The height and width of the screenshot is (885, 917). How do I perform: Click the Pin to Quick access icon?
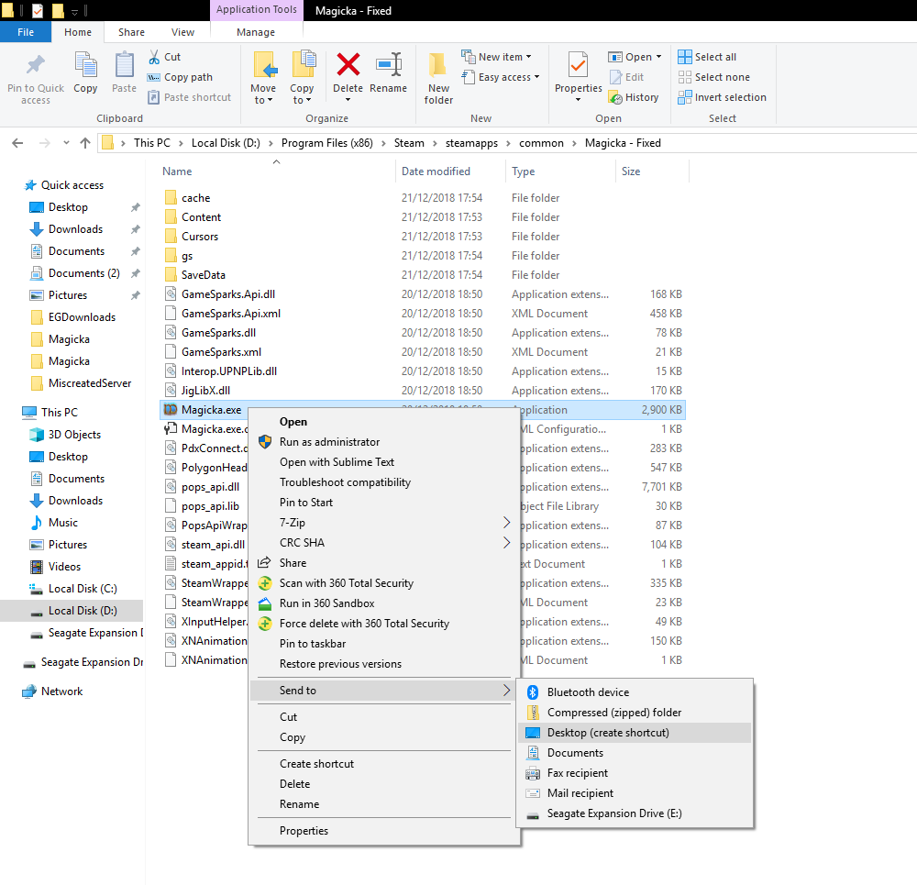pyautogui.click(x=36, y=65)
